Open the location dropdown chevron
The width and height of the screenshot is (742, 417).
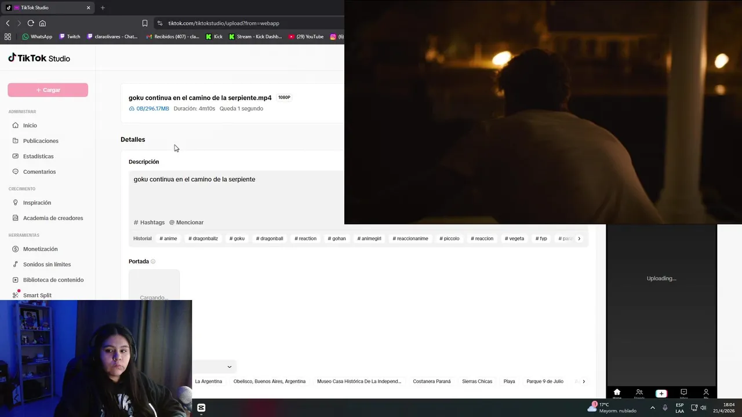(x=230, y=367)
